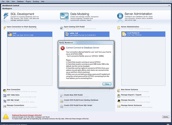The image size is (172, 125).
Task: Click the New Server Instance icon
Action: [119, 90]
